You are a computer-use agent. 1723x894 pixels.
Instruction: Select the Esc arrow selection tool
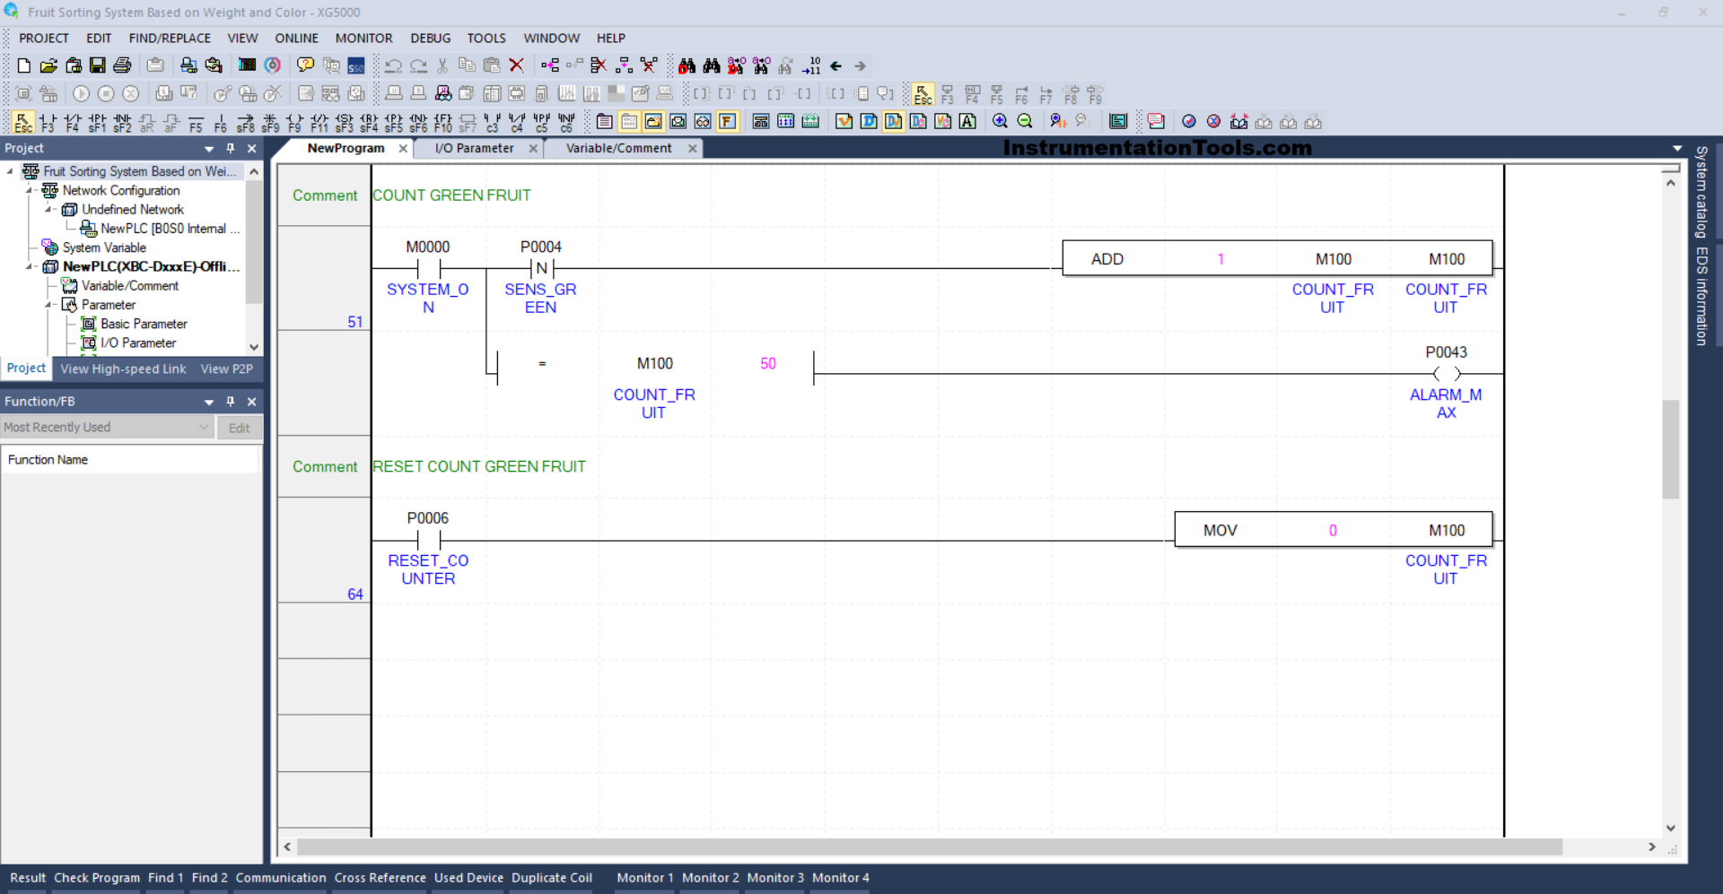point(22,121)
